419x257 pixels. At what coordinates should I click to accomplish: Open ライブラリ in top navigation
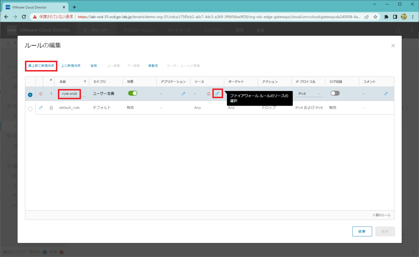pyautogui.click(x=213, y=30)
